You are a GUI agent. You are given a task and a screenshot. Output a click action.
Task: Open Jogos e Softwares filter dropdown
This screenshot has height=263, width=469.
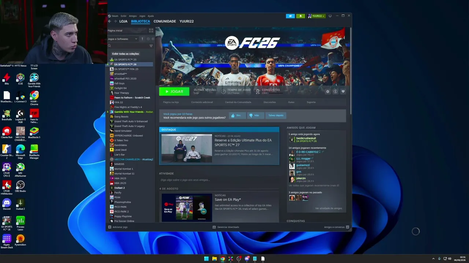click(x=122, y=39)
